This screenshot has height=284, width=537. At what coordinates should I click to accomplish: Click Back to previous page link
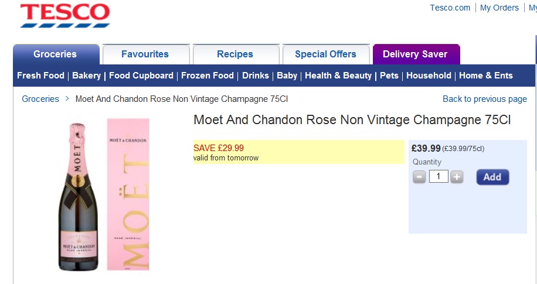[485, 99]
